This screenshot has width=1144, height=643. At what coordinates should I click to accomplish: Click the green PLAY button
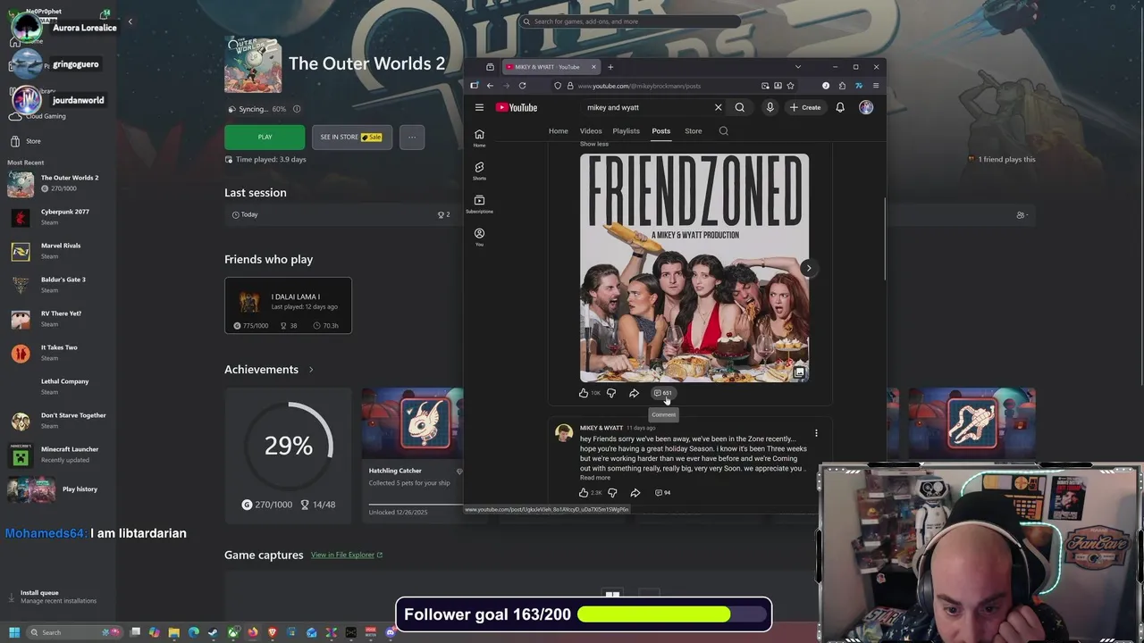(265, 137)
